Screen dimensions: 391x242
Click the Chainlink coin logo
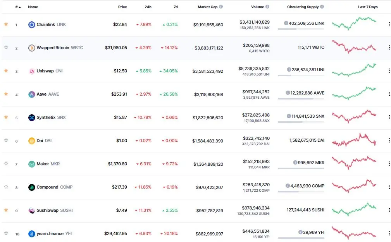point(32,25)
